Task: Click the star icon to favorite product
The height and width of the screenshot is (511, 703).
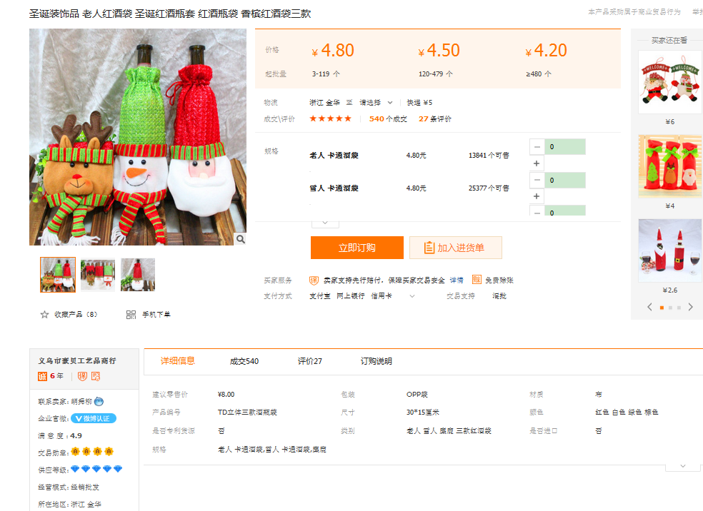Action: click(44, 315)
